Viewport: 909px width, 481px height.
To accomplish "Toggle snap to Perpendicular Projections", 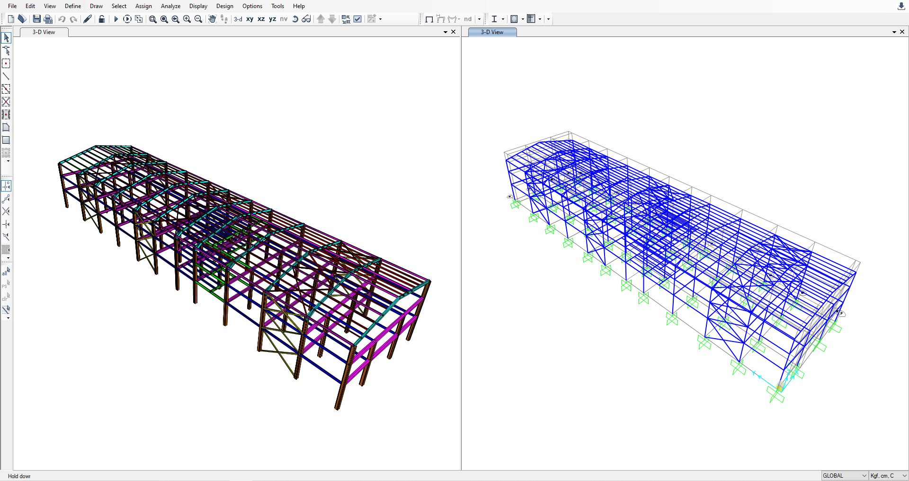I will [6, 224].
